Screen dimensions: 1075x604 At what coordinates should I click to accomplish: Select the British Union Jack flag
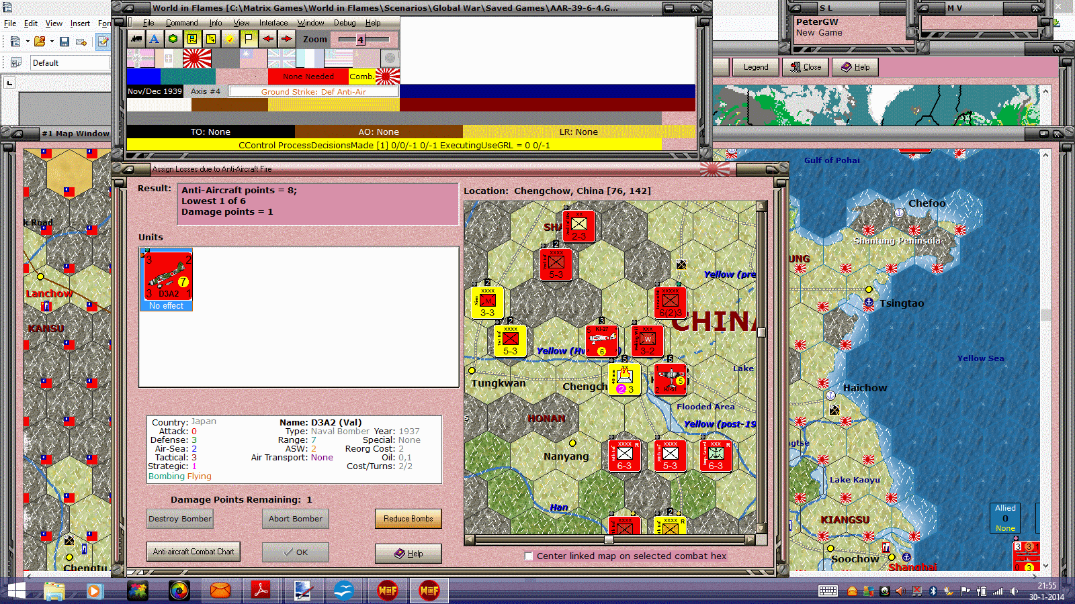[x=282, y=58]
